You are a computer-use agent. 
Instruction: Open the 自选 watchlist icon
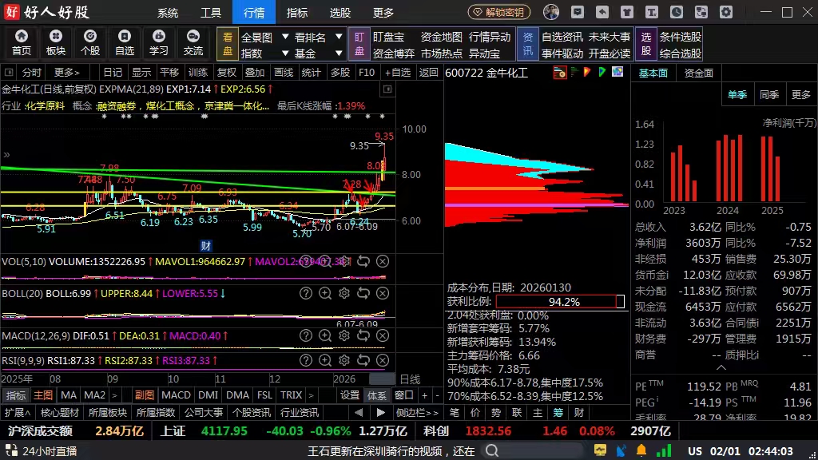[125, 43]
